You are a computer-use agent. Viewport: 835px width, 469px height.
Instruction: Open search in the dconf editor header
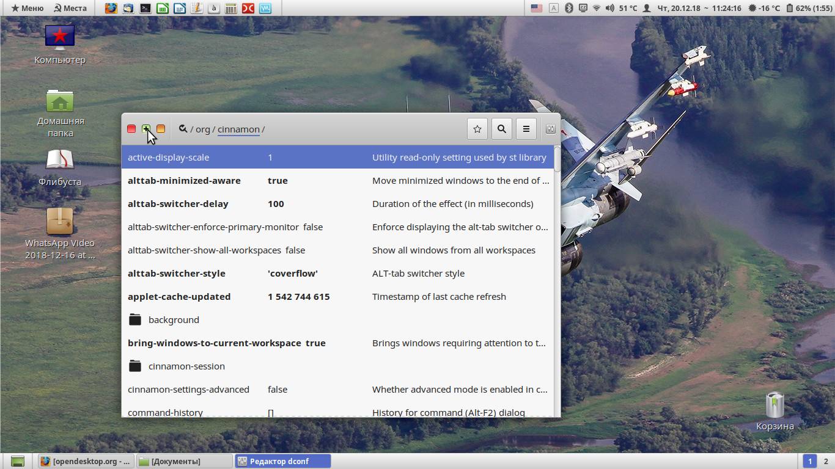pyautogui.click(x=502, y=129)
